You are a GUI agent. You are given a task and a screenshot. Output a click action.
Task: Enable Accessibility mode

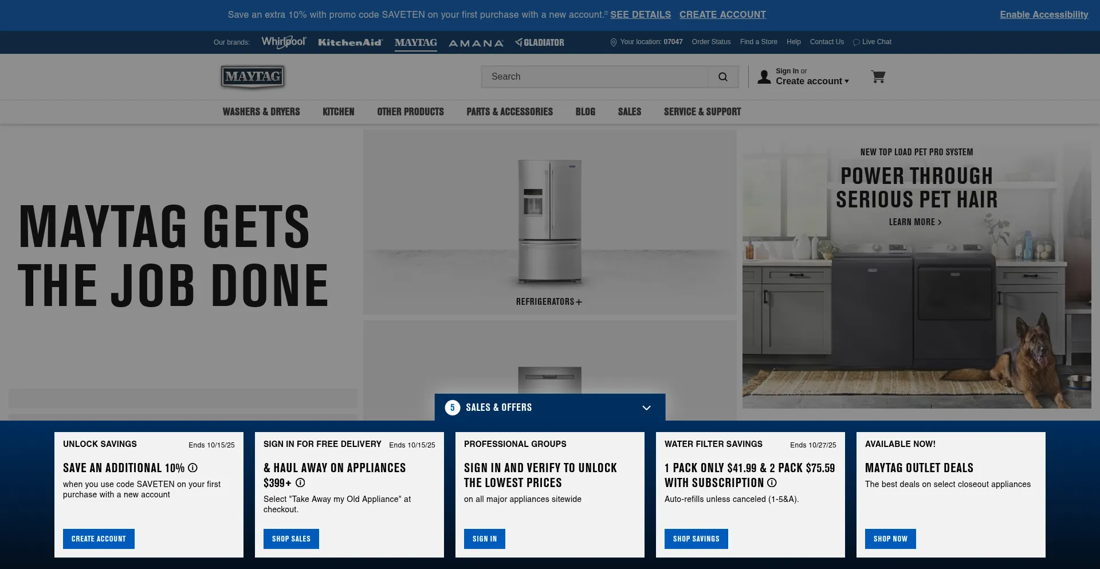pos(1043,15)
